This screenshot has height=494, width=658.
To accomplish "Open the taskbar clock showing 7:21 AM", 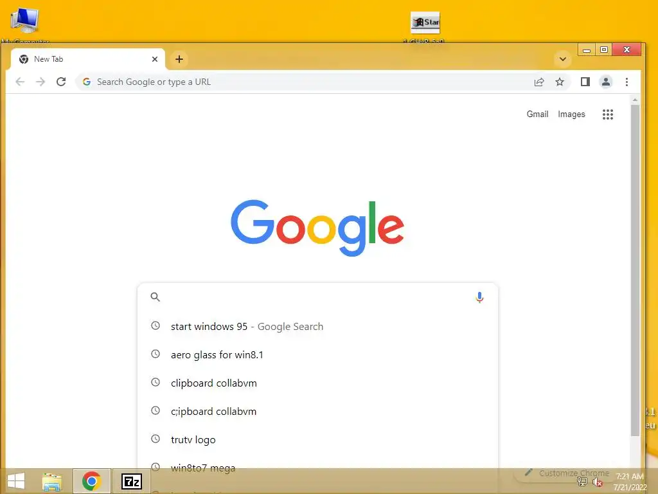I will pyautogui.click(x=630, y=482).
